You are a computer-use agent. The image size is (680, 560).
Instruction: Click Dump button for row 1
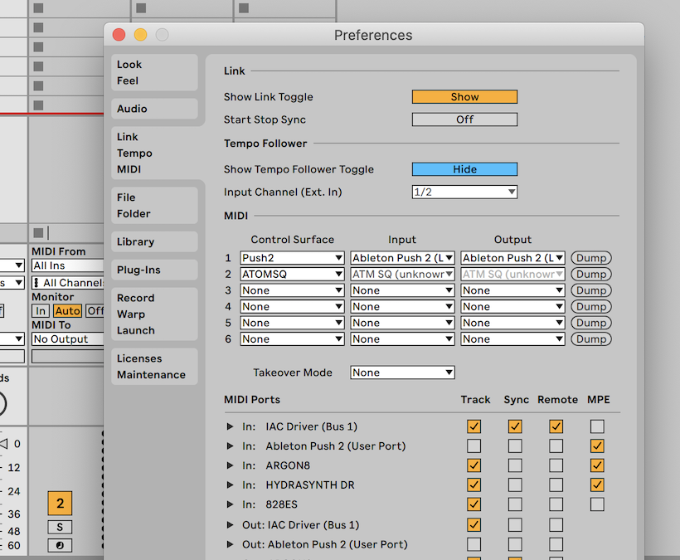pyautogui.click(x=591, y=258)
